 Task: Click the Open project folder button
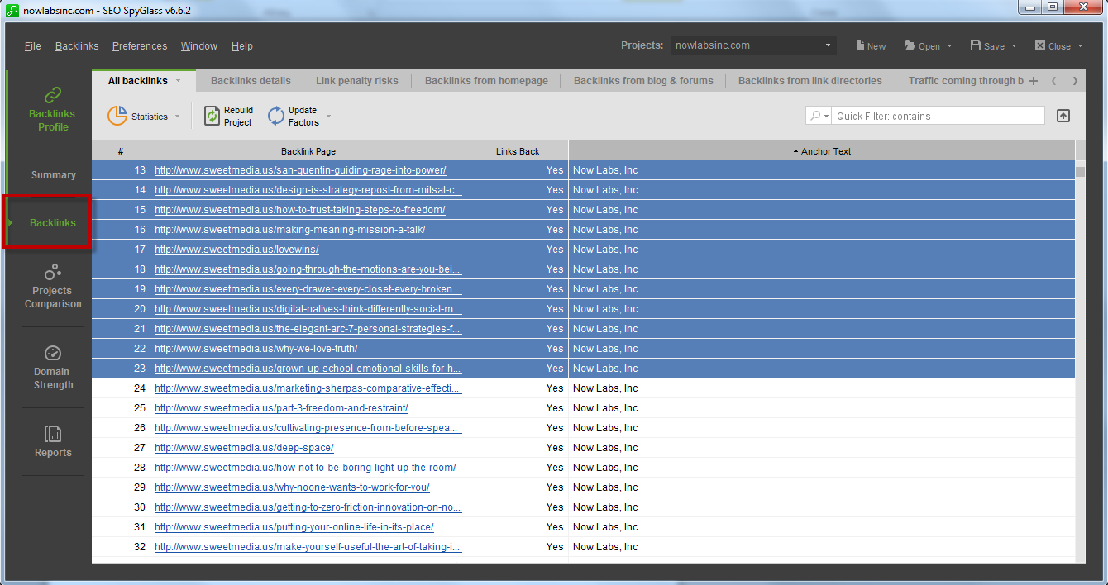[923, 46]
